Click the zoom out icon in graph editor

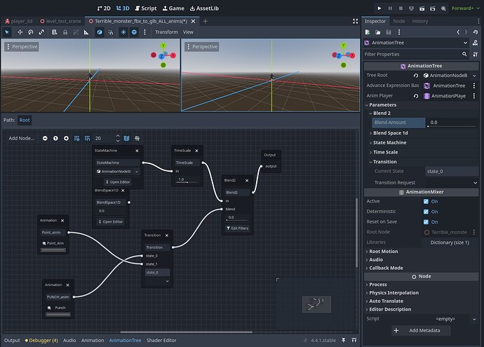click(x=46, y=138)
